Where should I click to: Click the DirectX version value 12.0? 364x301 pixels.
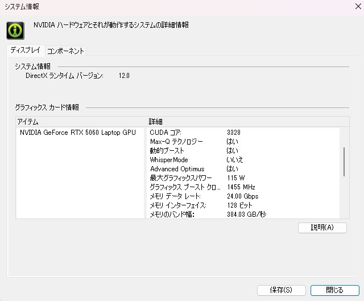pos(124,76)
